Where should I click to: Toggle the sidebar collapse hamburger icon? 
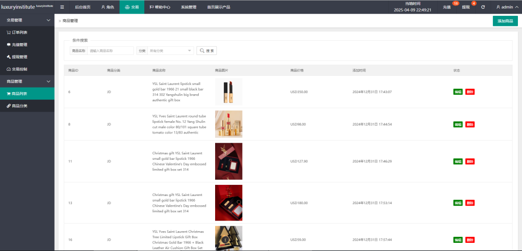pyautogui.click(x=62, y=7)
